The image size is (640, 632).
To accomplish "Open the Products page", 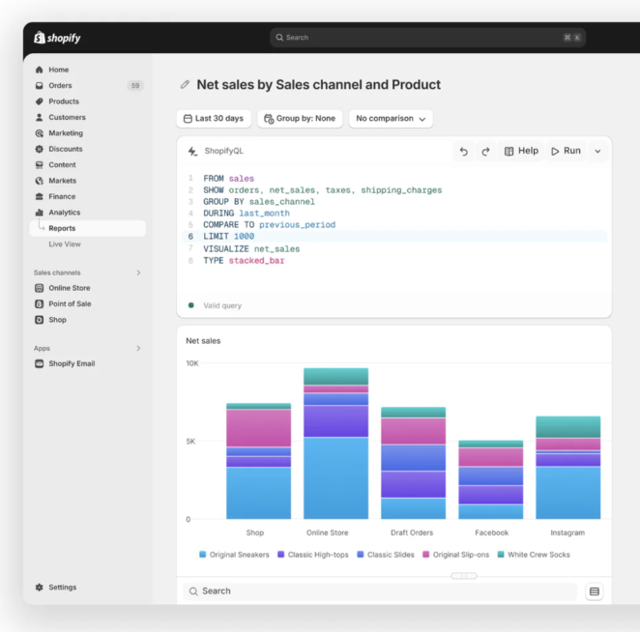I will click(x=64, y=101).
